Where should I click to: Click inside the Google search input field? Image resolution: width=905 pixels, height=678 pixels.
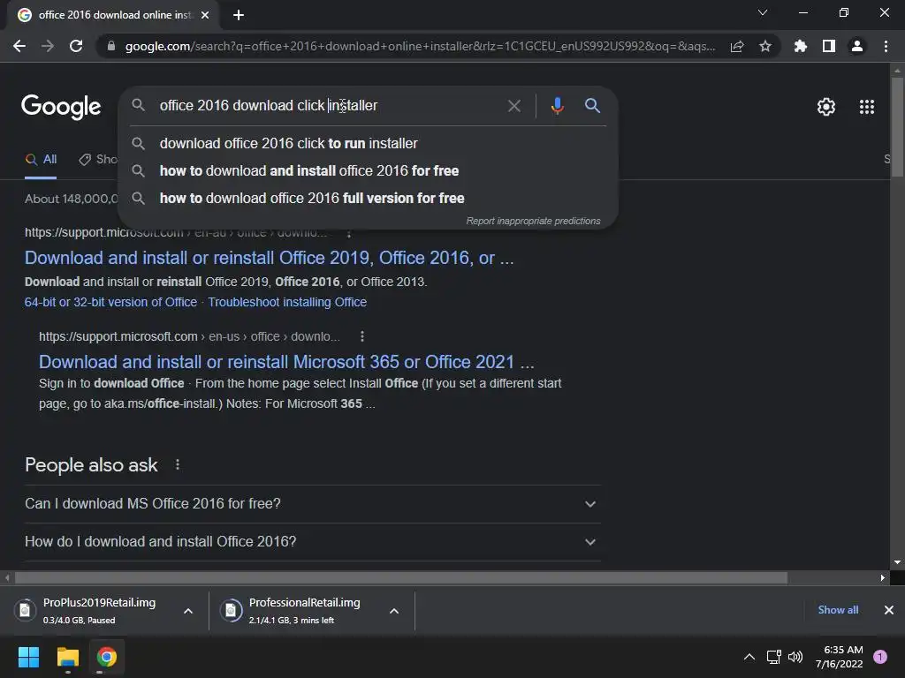(x=328, y=106)
